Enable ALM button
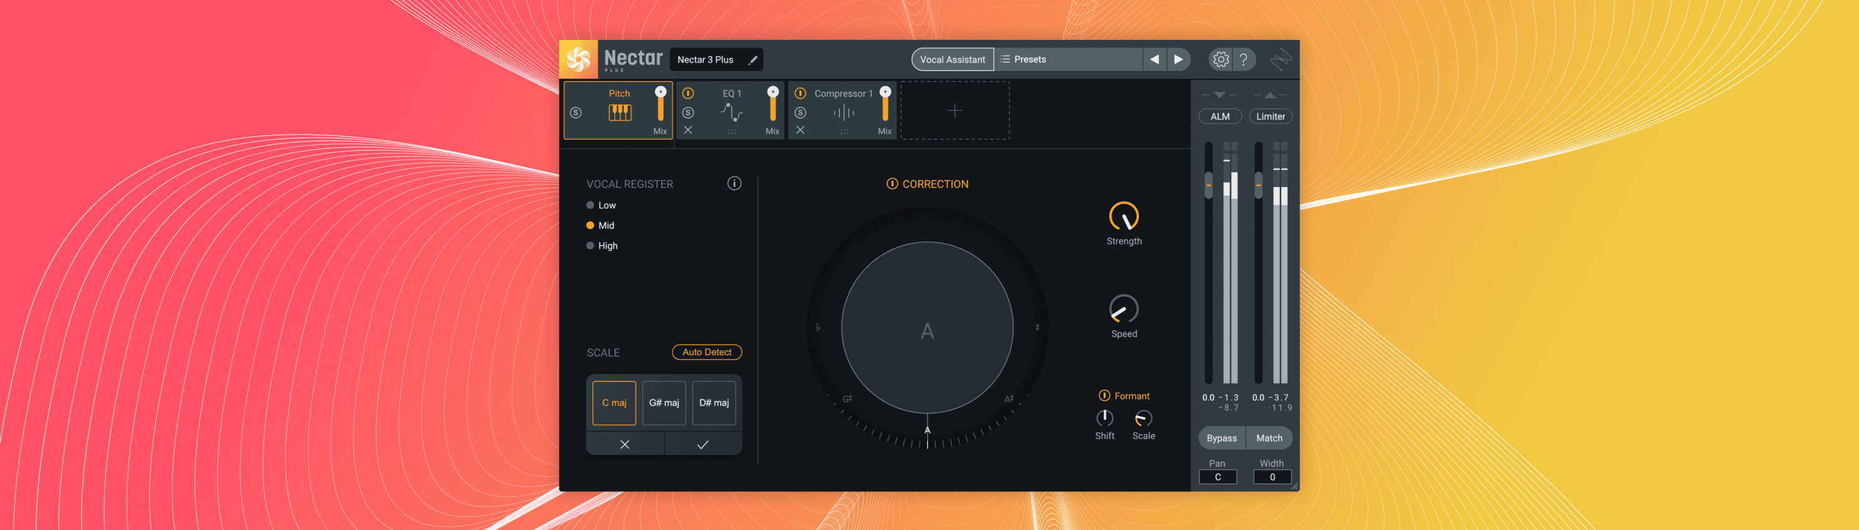Image resolution: width=1859 pixels, height=530 pixels. pos(1220,117)
